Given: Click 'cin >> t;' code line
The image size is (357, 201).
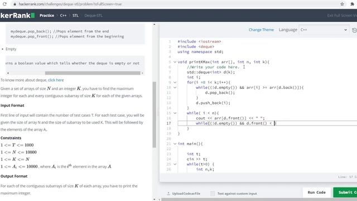Looking at the screenshot, I should click(x=197, y=159).
